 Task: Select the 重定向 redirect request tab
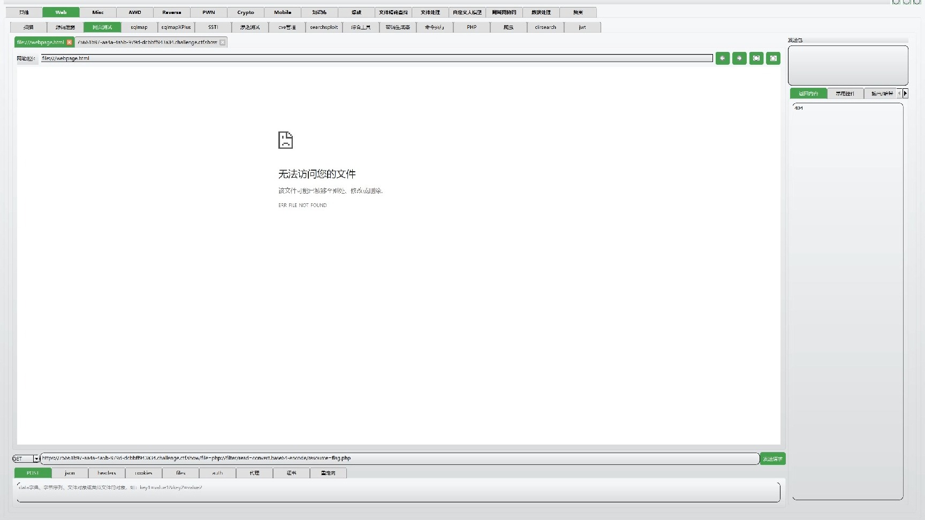(x=328, y=473)
